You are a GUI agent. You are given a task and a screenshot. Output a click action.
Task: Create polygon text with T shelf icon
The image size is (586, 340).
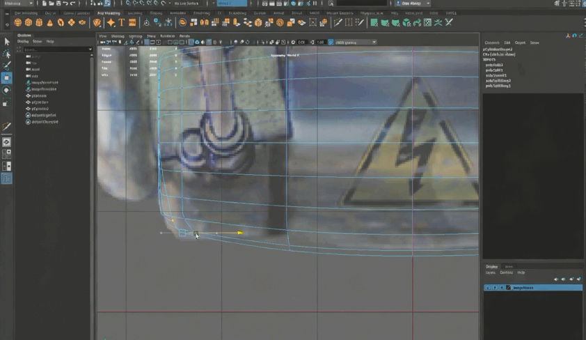[122, 23]
